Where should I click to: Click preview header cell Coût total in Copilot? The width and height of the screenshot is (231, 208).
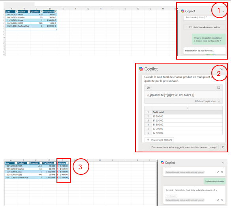pyautogui.click(x=187, y=112)
